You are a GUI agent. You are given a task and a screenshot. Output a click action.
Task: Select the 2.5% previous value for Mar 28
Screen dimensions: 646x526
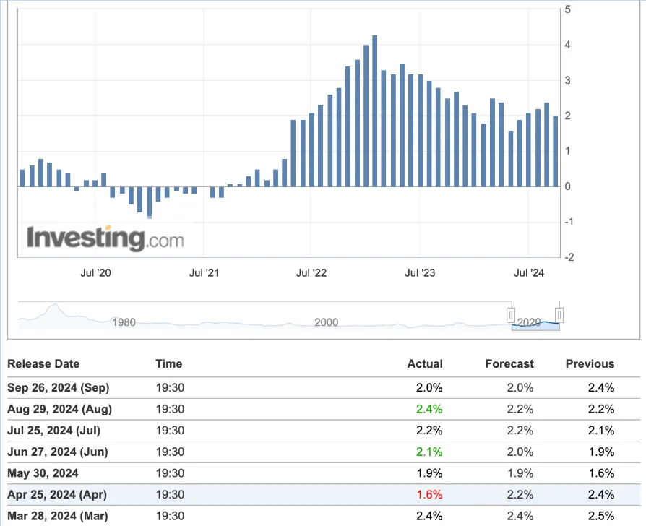[x=601, y=516]
